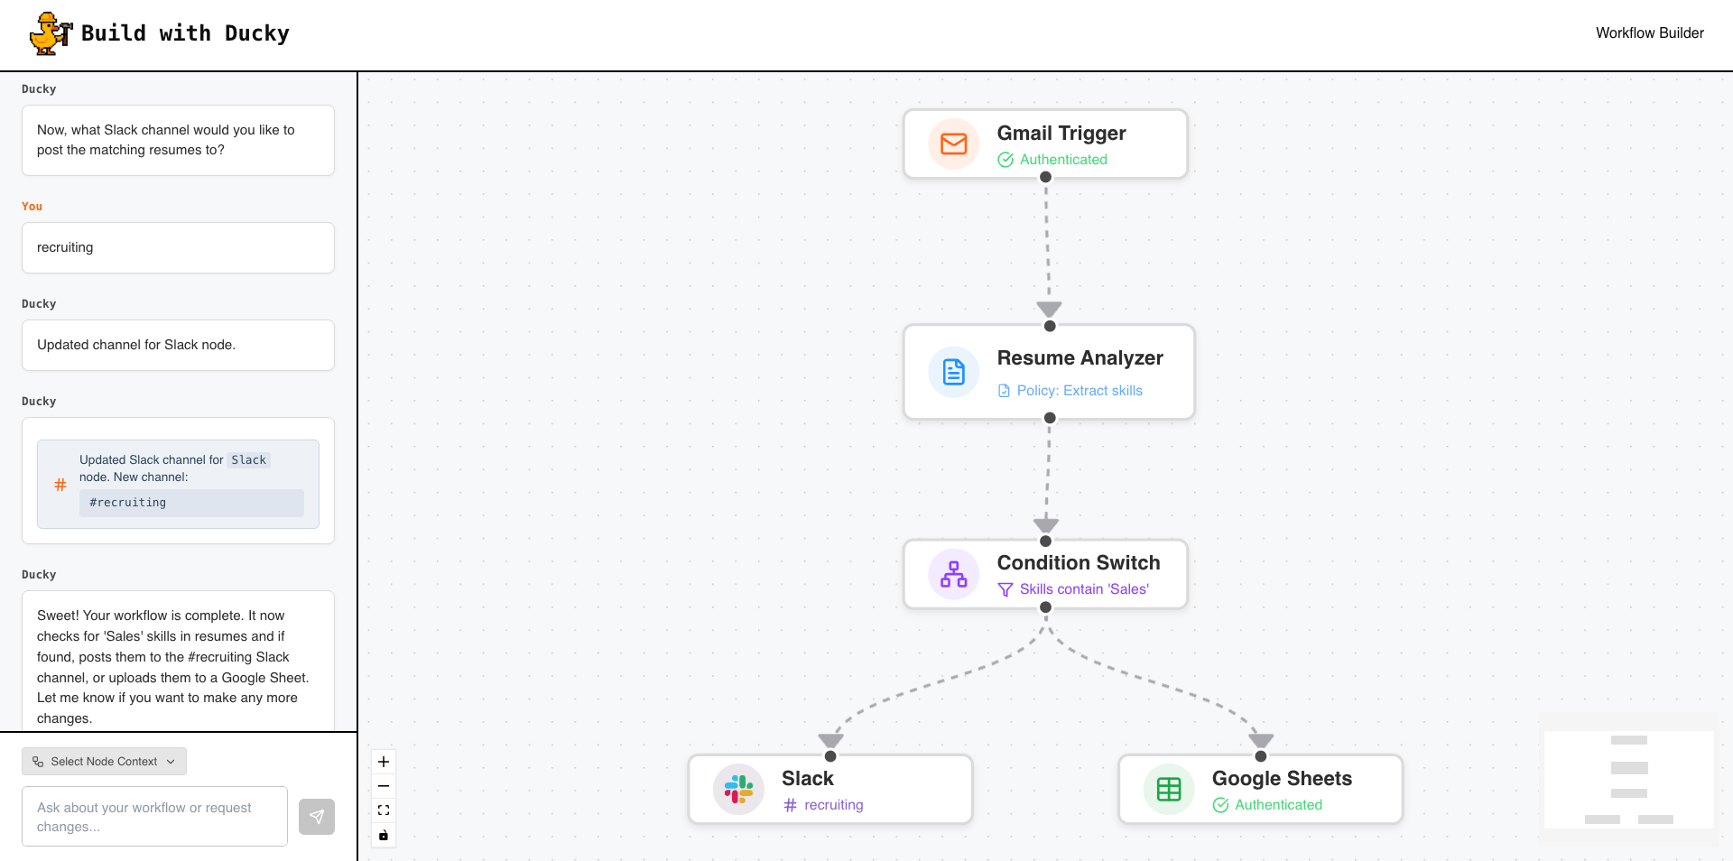Send the chat message with paper plane

click(317, 817)
